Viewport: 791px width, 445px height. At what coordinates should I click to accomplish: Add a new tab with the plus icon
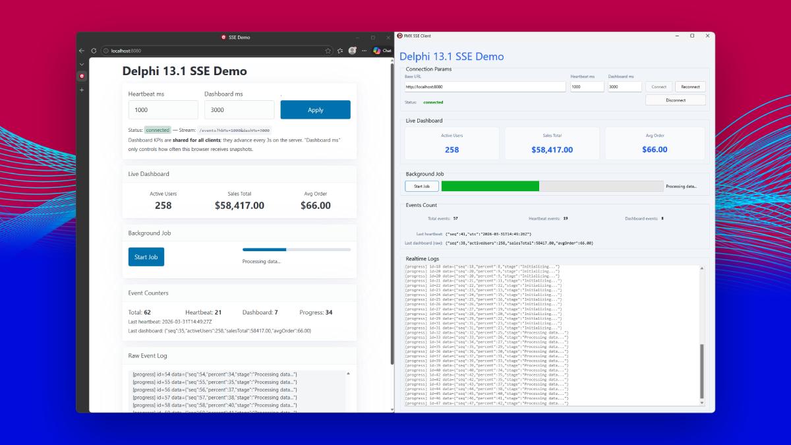[x=82, y=90]
